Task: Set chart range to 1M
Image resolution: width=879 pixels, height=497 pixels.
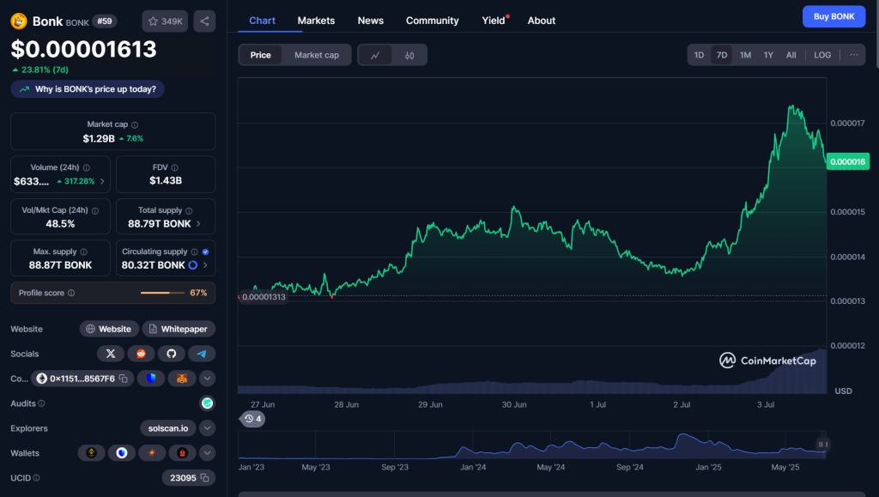Action: (746, 55)
